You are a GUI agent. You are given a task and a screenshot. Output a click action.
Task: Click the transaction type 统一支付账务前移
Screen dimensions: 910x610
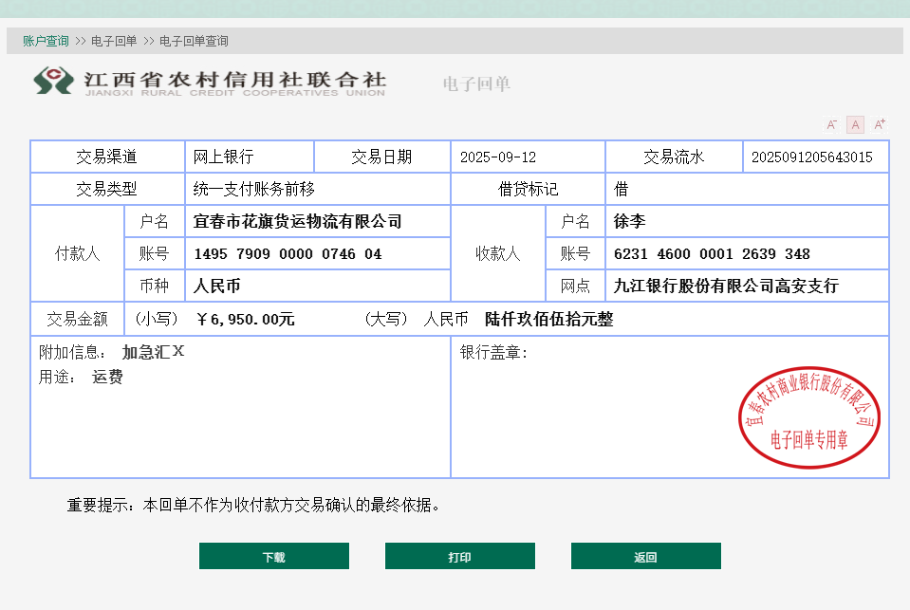coord(253,189)
